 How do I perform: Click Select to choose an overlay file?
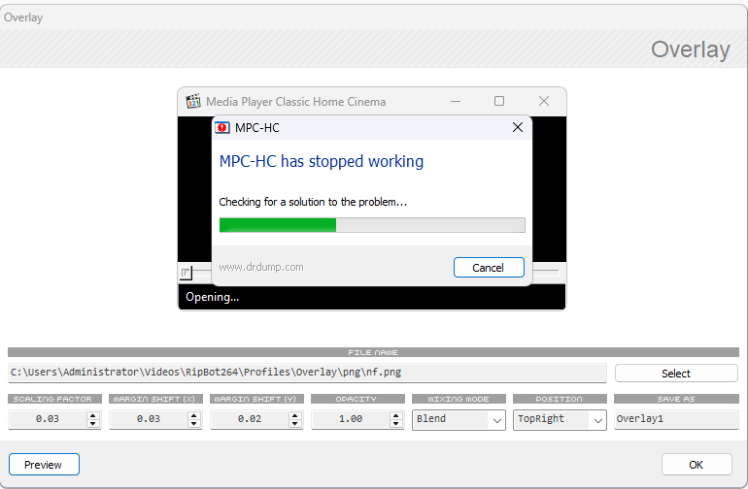point(676,374)
